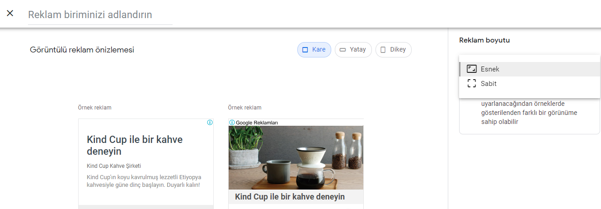Click the coffee image in sample ad

coord(296,157)
